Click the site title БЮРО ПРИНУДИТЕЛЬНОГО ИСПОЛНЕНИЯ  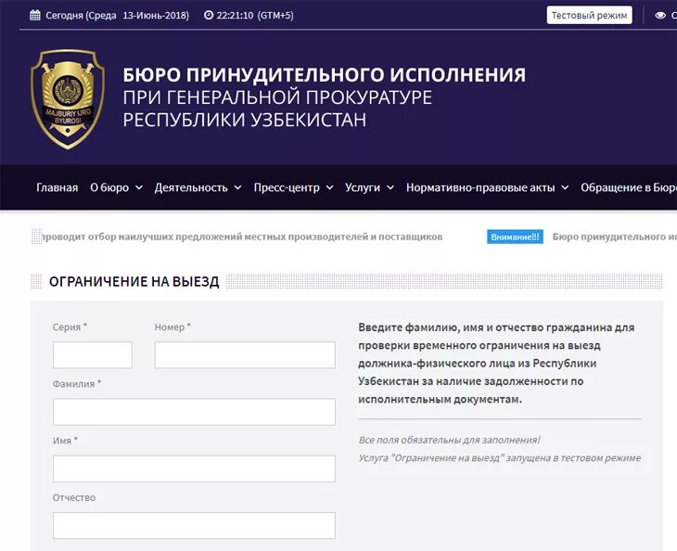coord(325,75)
